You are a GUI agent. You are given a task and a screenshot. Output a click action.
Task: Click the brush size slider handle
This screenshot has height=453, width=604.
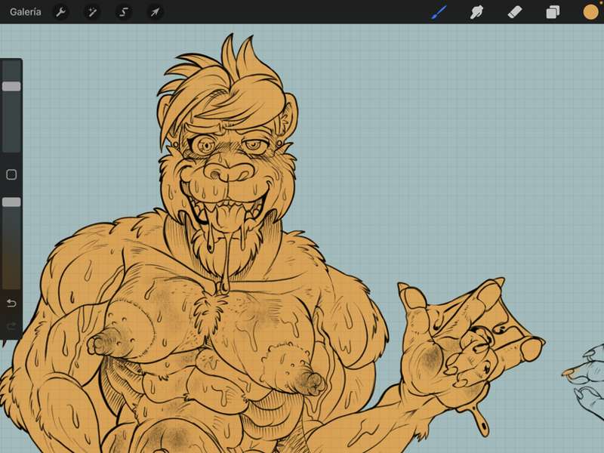click(11, 86)
